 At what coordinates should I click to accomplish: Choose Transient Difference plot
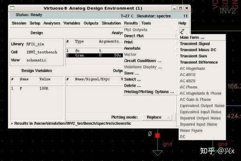click(x=202, y=62)
